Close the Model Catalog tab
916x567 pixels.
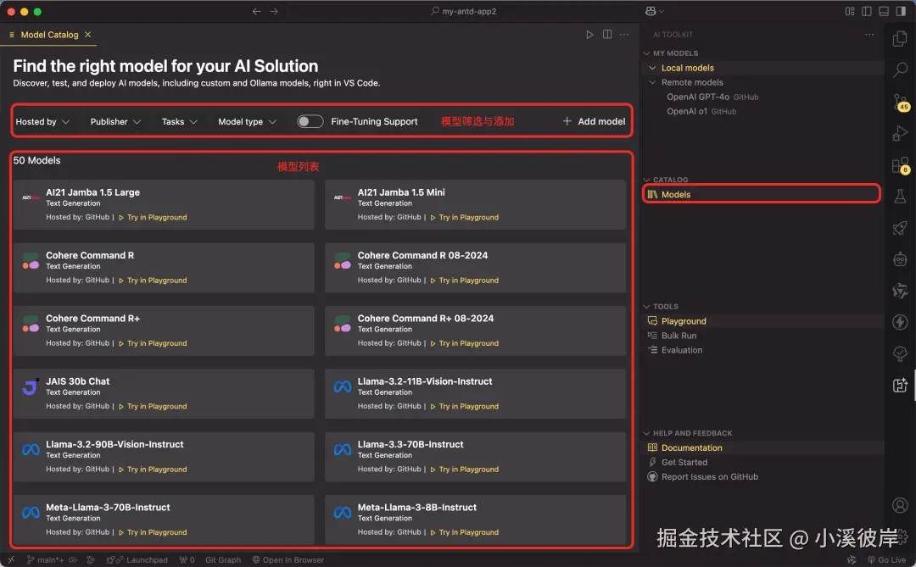tap(87, 35)
